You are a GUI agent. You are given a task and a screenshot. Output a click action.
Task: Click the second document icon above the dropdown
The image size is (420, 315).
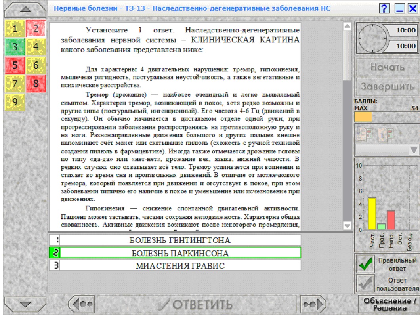[386, 134]
